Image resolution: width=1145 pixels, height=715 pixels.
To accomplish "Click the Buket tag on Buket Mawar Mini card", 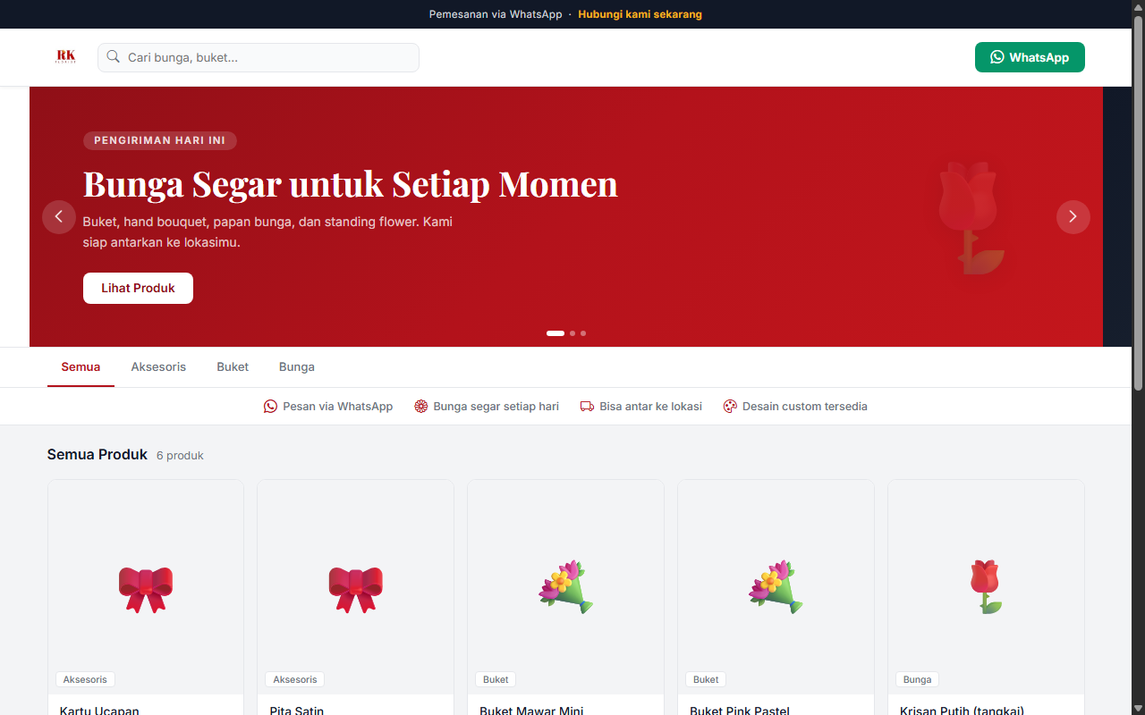I will point(496,679).
